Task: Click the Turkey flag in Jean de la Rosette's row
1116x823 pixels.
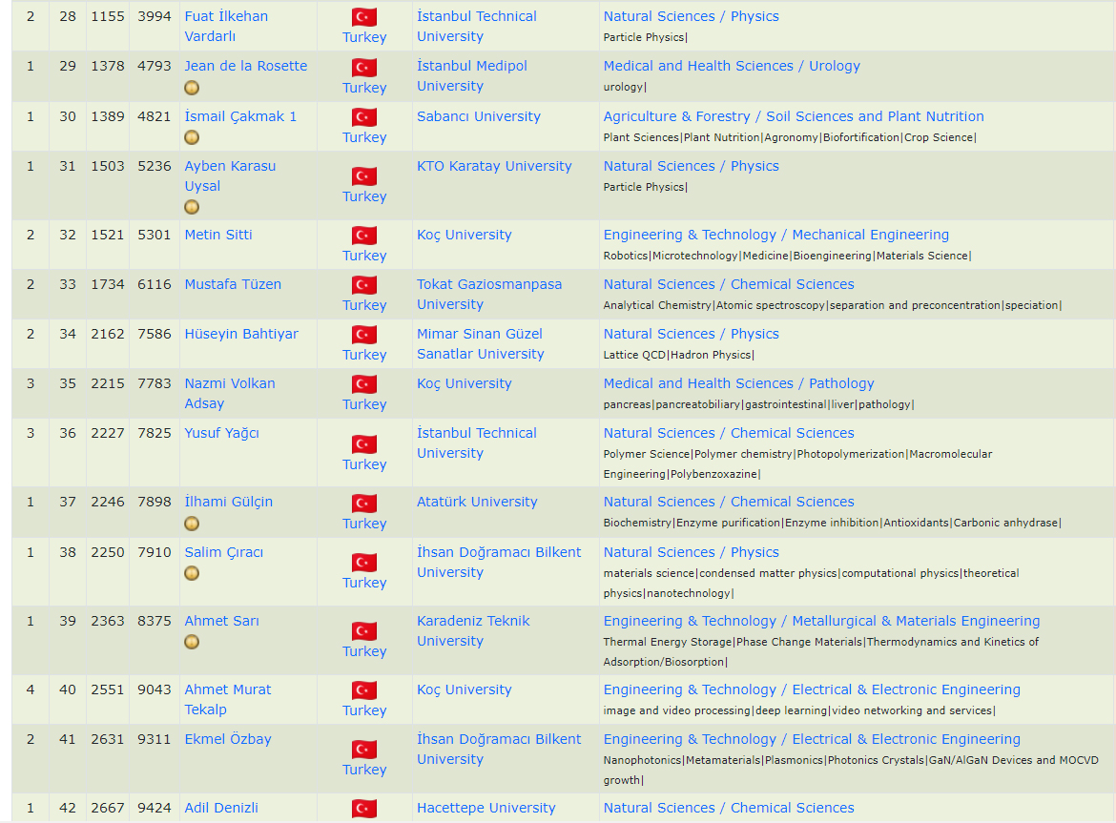Action: 364,68
